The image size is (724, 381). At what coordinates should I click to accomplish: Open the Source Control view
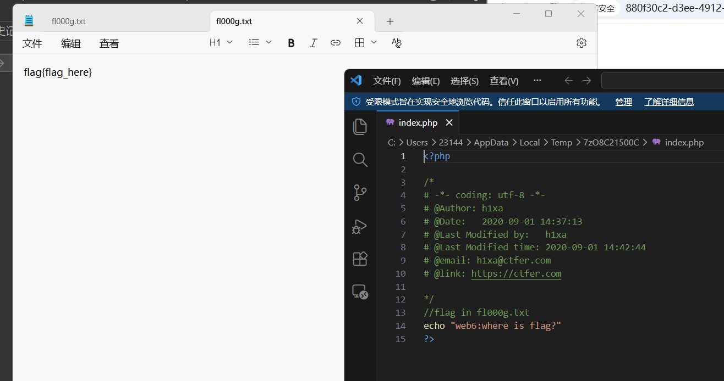(x=360, y=193)
